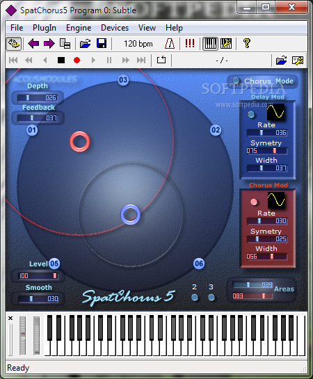Click the fast rewind button

(x=29, y=61)
